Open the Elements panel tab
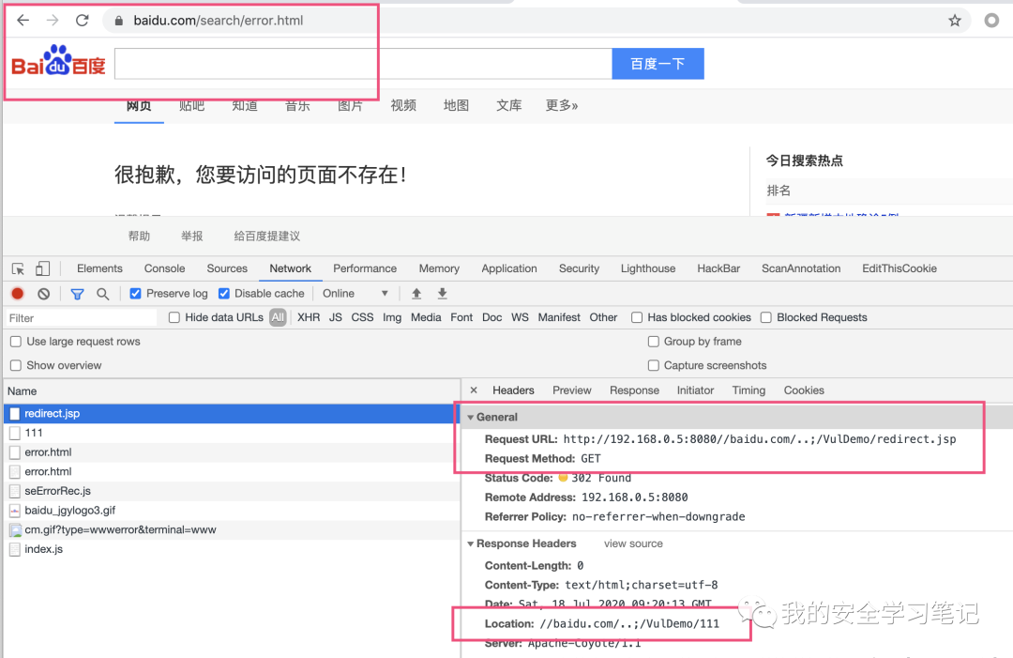 99,268
